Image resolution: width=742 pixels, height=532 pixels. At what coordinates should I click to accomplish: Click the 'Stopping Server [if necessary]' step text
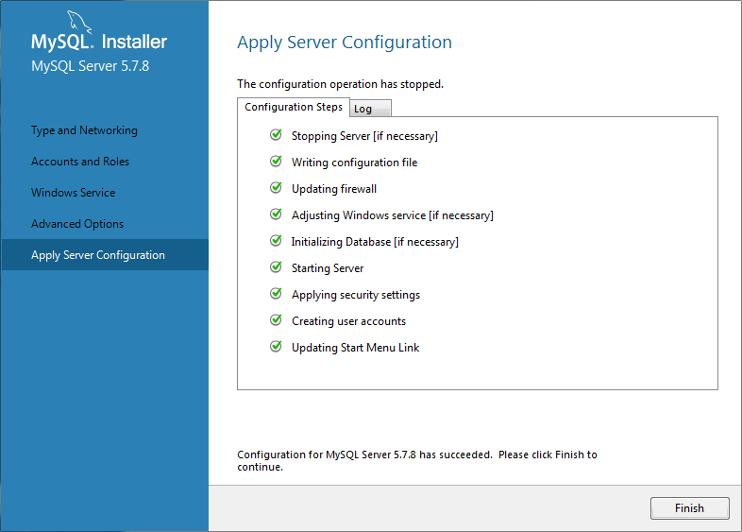click(364, 136)
